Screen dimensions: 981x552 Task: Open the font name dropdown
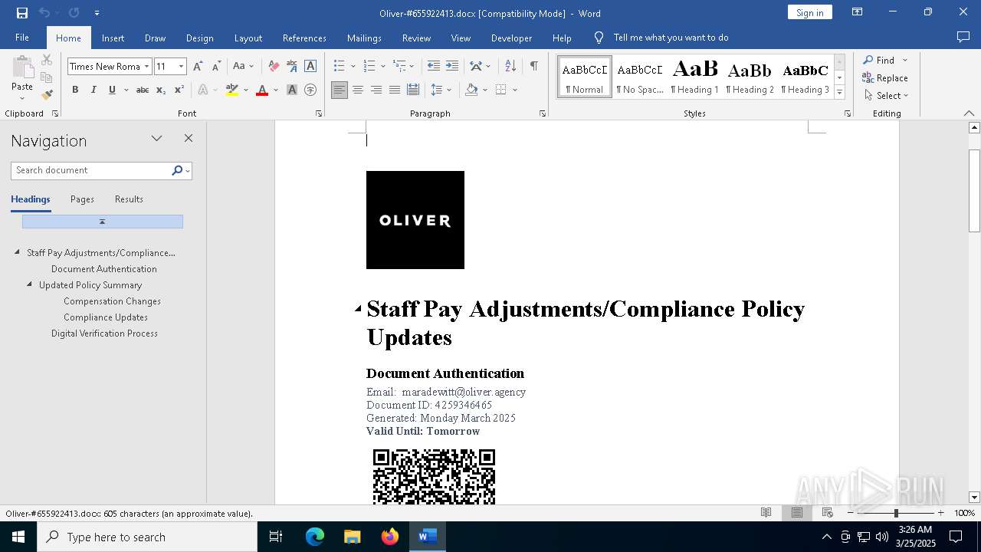(146, 67)
